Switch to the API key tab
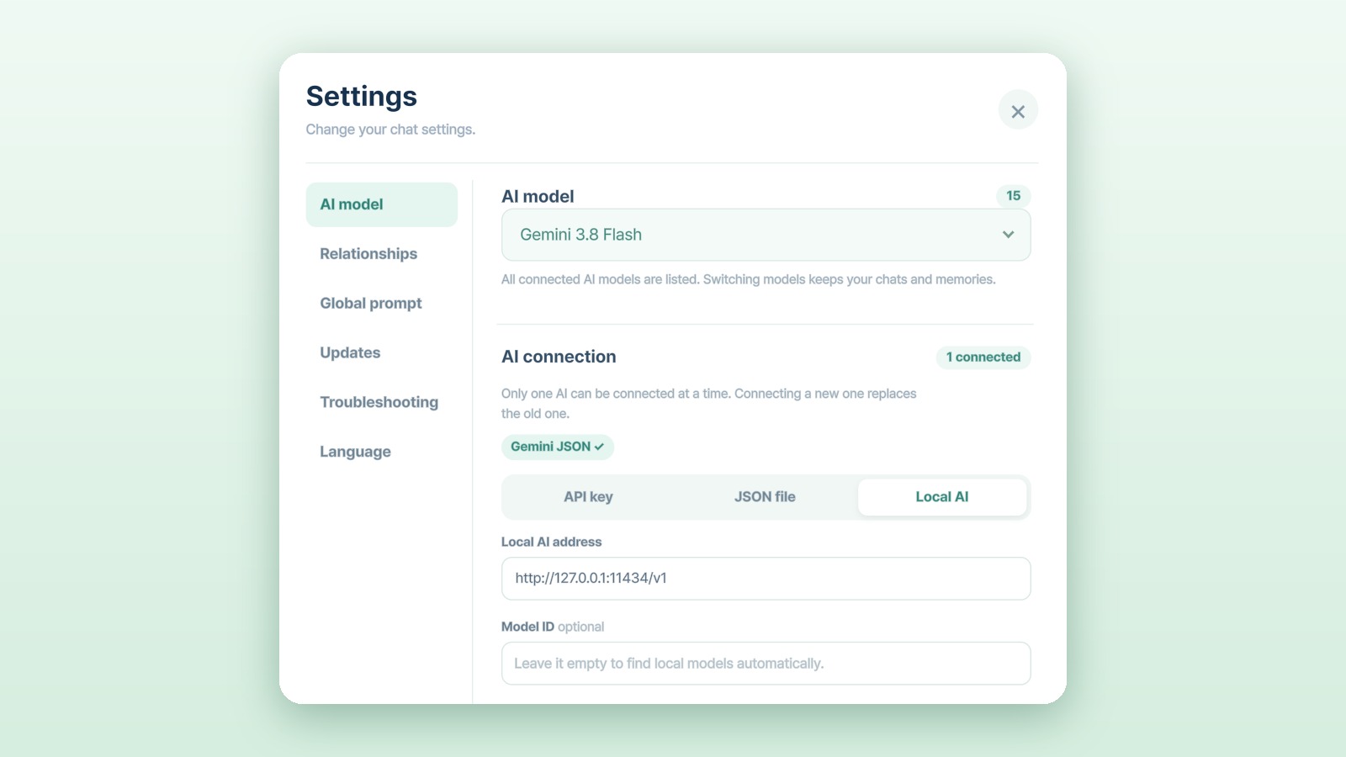Image resolution: width=1346 pixels, height=757 pixels. (588, 497)
